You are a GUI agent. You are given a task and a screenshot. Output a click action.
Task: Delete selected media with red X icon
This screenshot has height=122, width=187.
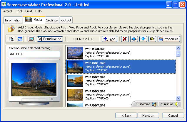125,39
